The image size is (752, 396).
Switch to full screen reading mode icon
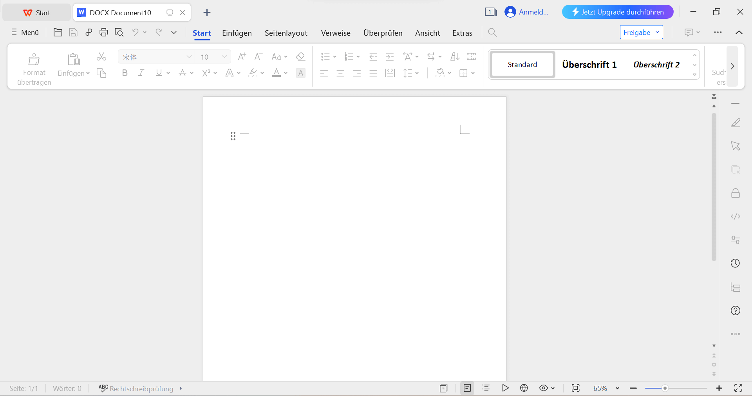point(739,388)
